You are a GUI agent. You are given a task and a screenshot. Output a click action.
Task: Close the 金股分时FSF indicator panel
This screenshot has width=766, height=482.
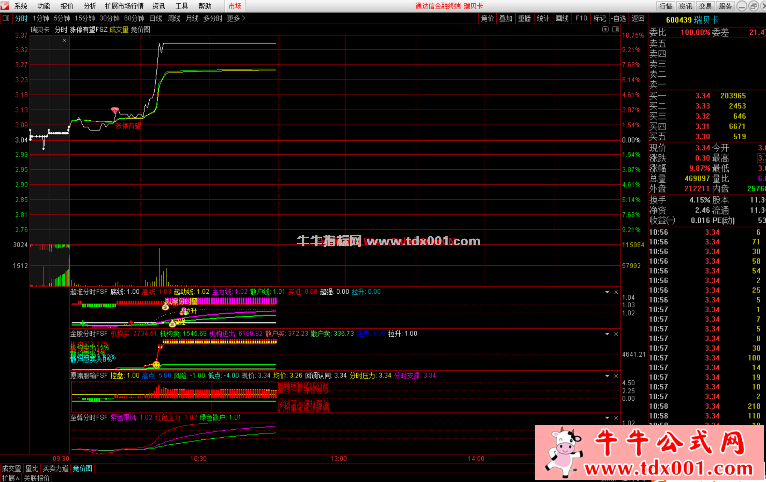click(x=616, y=334)
